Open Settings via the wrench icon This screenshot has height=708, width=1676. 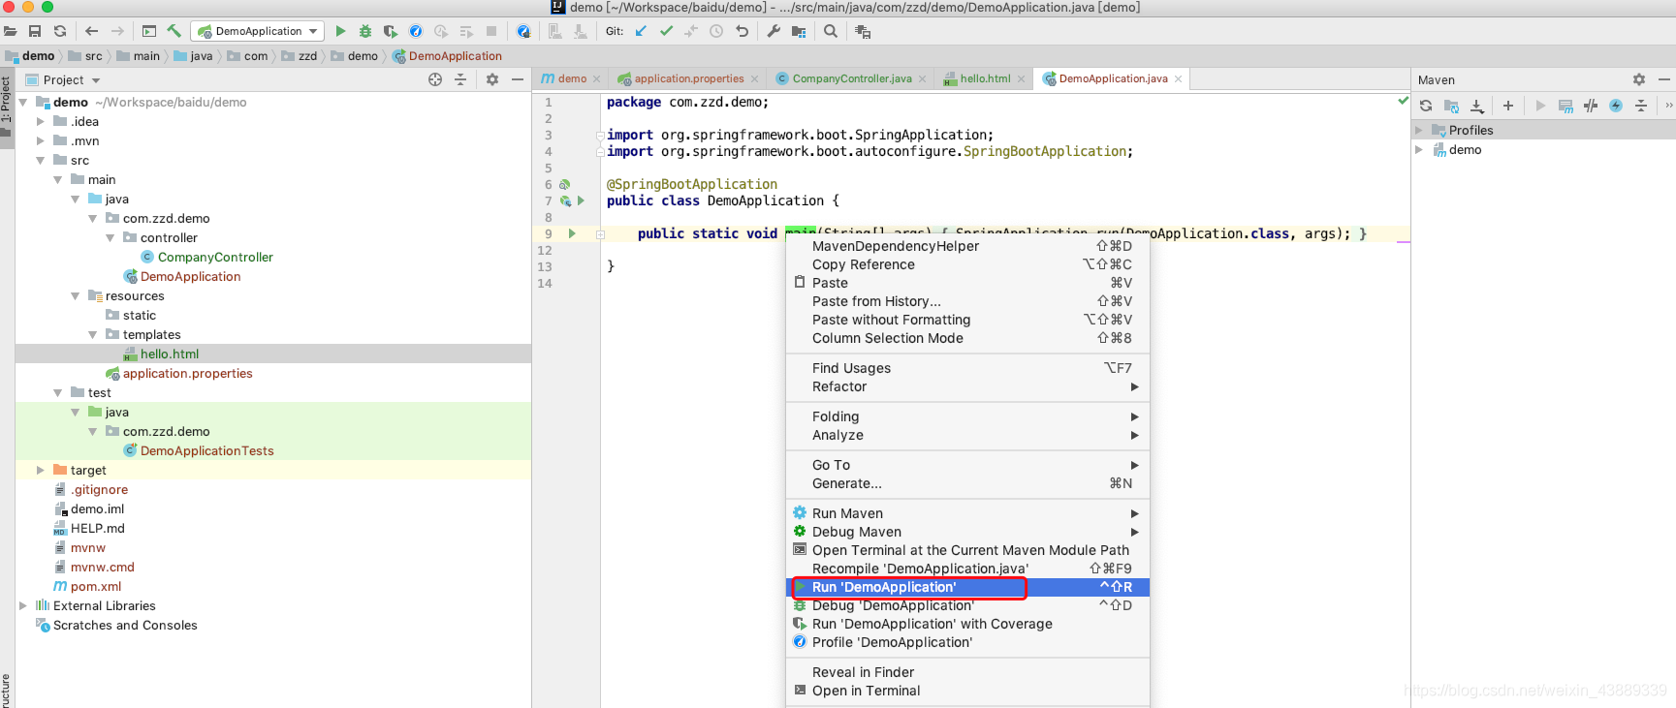(774, 31)
